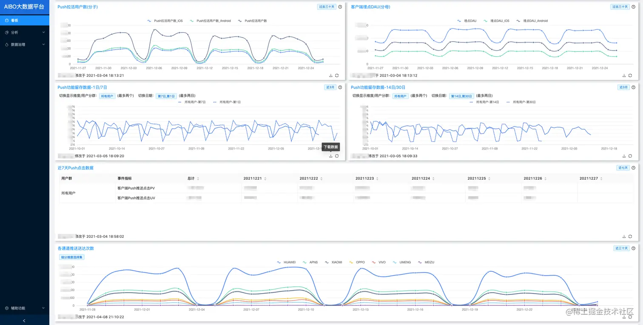Toggle XIAOMI legend series

(333, 262)
